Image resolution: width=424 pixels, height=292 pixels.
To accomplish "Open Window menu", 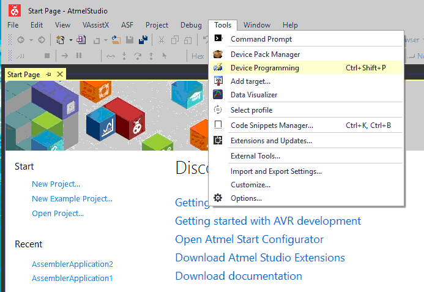I will (x=257, y=25).
